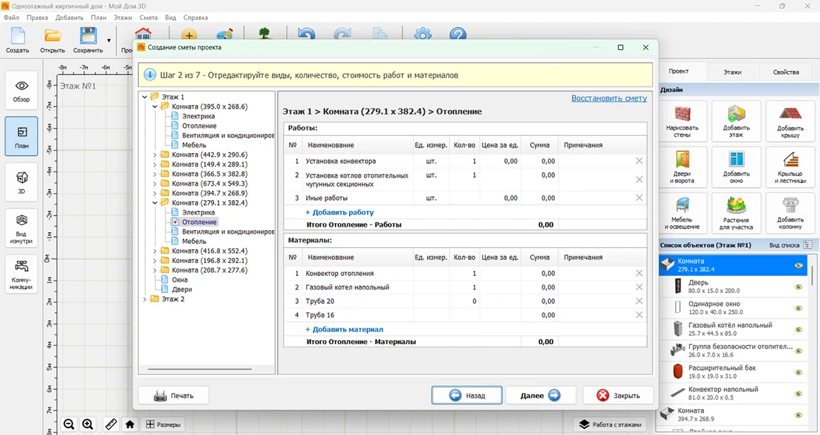Click the Печать button

[174, 395]
